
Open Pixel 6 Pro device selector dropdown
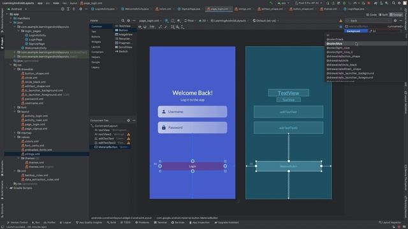(x=309, y=3)
